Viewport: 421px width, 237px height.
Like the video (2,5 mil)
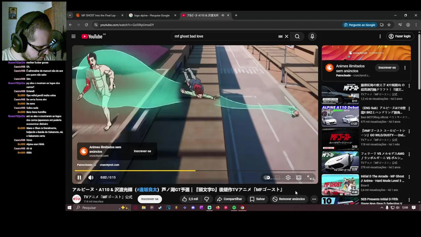point(190,199)
